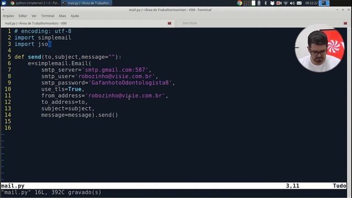Click the 'send' function name on line 5
352x198 pixels.
[34, 57]
